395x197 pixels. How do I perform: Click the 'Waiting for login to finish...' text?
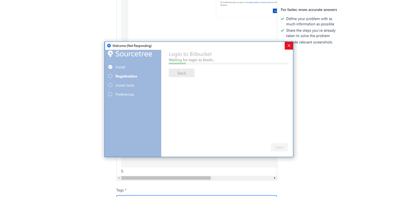192,60
